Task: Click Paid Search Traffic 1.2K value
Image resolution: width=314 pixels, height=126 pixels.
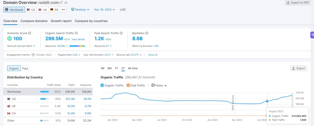Action: pyautogui.click(x=100, y=38)
